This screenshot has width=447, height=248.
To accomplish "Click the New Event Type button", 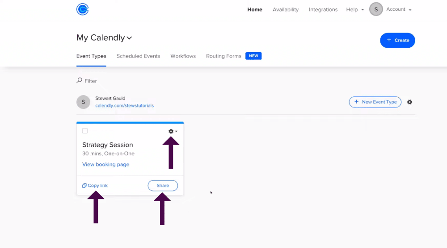I will [375, 102].
